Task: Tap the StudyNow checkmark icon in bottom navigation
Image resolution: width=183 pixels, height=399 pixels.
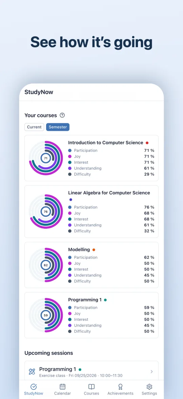Action: point(34,386)
